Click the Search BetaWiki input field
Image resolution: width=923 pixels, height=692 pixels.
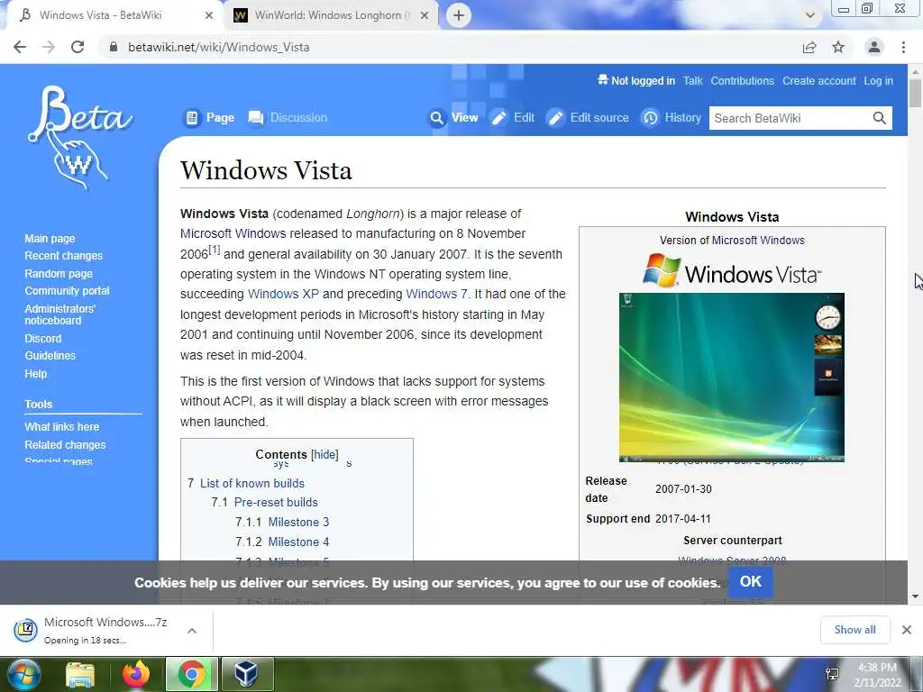click(x=790, y=118)
